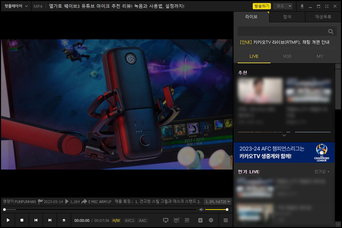Enable 360 degree video mode
342x228 pixels.
[x=176, y=220]
